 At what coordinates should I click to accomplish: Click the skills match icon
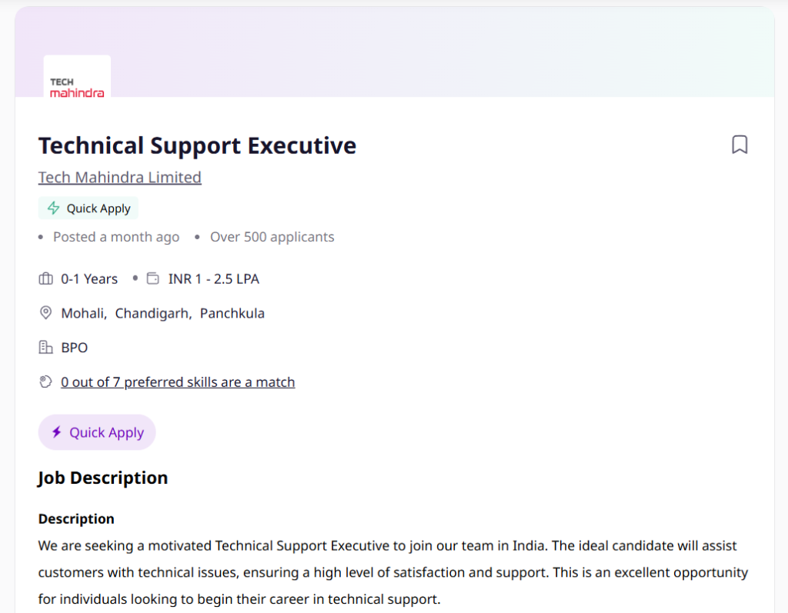tap(45, 381)
